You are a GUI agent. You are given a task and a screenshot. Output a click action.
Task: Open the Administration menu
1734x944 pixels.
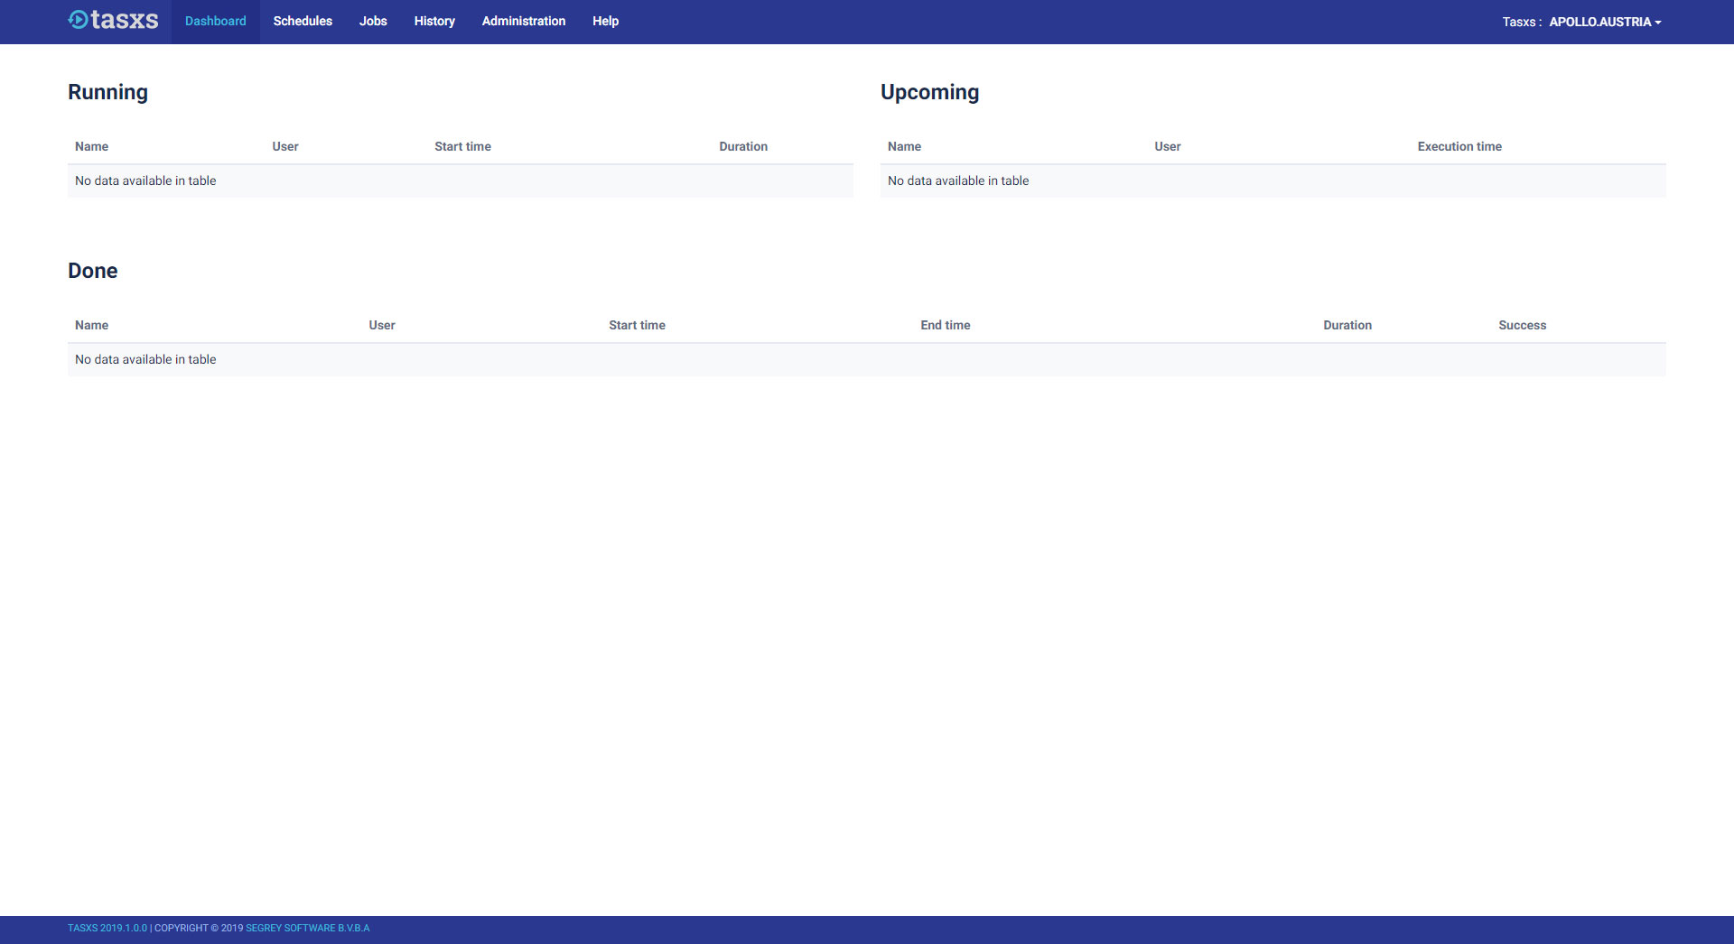coord(524,21)
